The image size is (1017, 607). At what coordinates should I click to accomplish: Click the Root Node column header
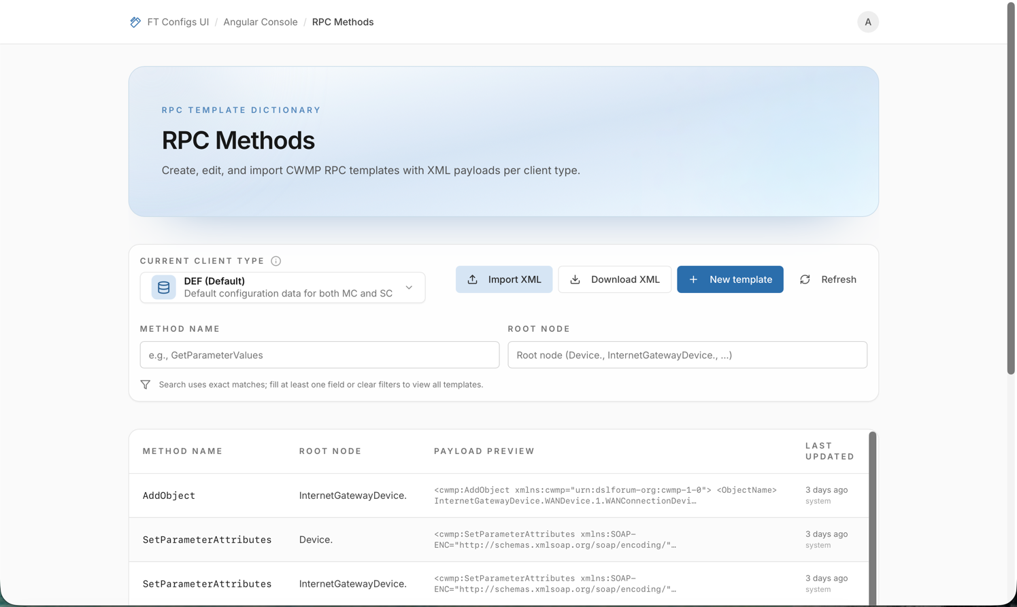(x=331, y=451)
